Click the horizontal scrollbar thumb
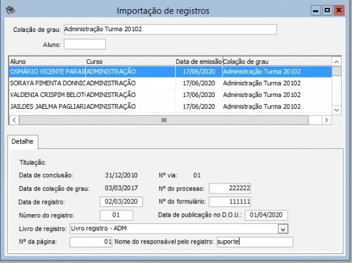Viewport: 352px width, 263px height. pos(164,120)
